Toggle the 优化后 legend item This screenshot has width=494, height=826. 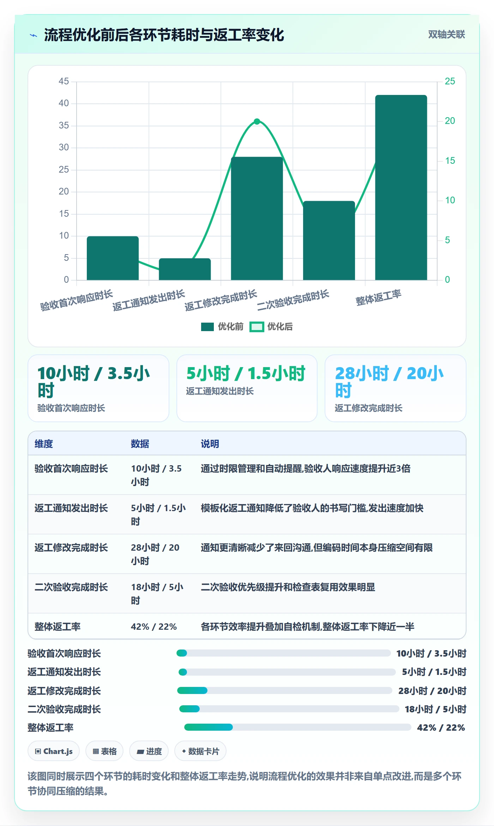pos(271,327)
